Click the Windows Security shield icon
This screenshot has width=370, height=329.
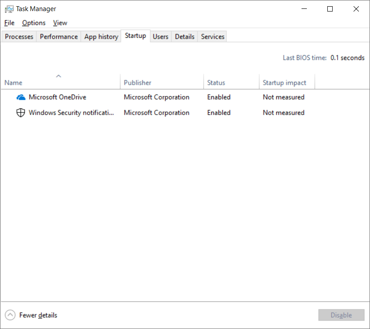coord(20,113)
